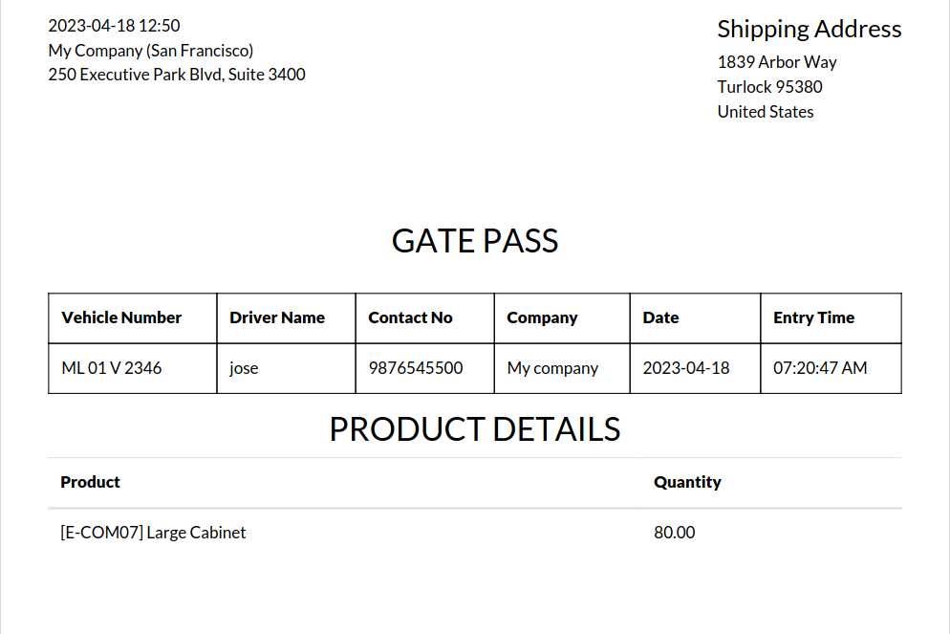This screenshot has height=634, width=950.
Task: Select the My Company (San Francisco) text
Action: coord(150,51)
